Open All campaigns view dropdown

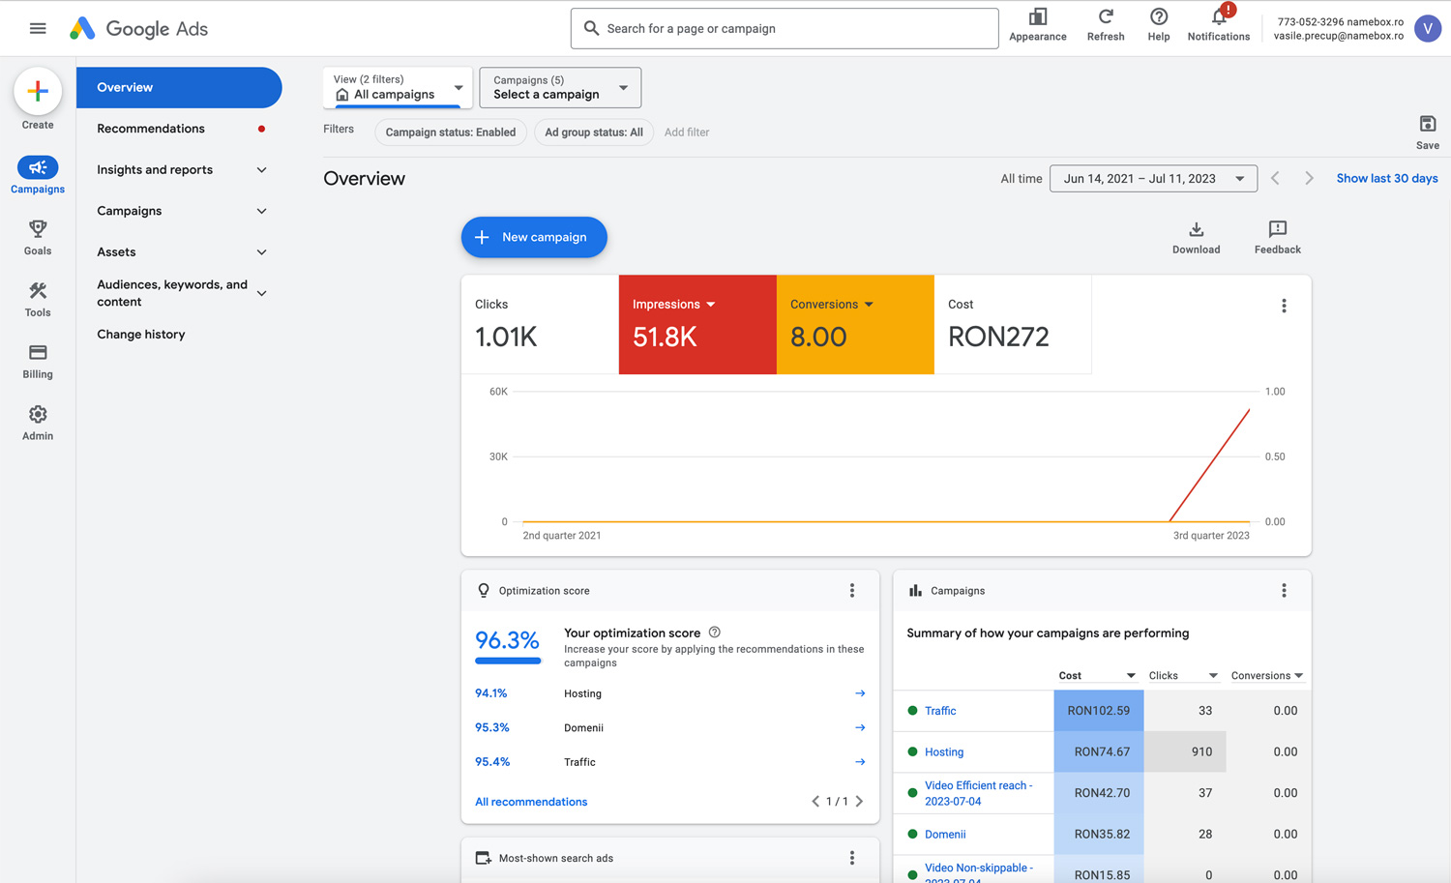pos(398,87)
